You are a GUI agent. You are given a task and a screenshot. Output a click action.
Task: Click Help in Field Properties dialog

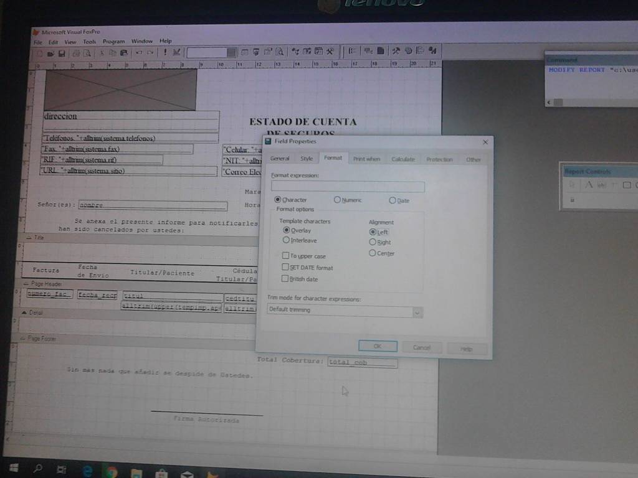[466, 349]
